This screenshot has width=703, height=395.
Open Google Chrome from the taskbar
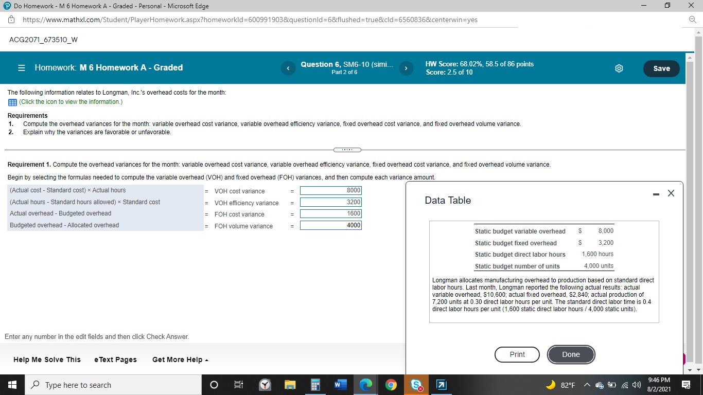[391, 385]
